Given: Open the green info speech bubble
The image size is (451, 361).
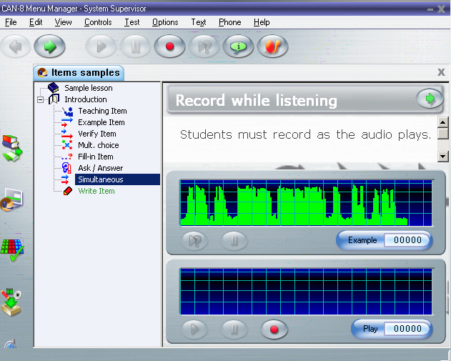Looking at the screenshot, I should click(238, 46).
